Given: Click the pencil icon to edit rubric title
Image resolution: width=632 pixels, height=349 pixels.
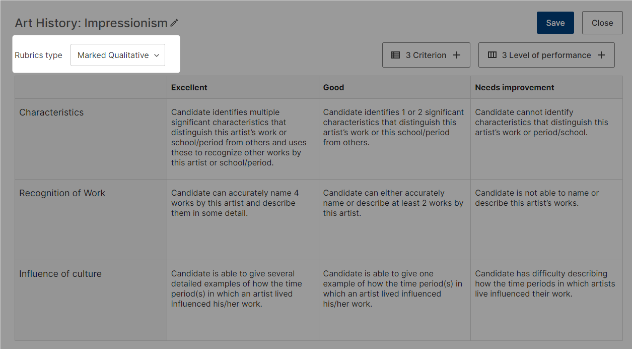Looking at the screenshot, I should (174, 23).
